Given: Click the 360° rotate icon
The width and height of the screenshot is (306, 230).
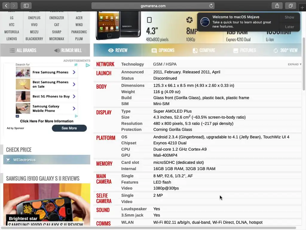Looking at the screenshot, I should [276, 51].
